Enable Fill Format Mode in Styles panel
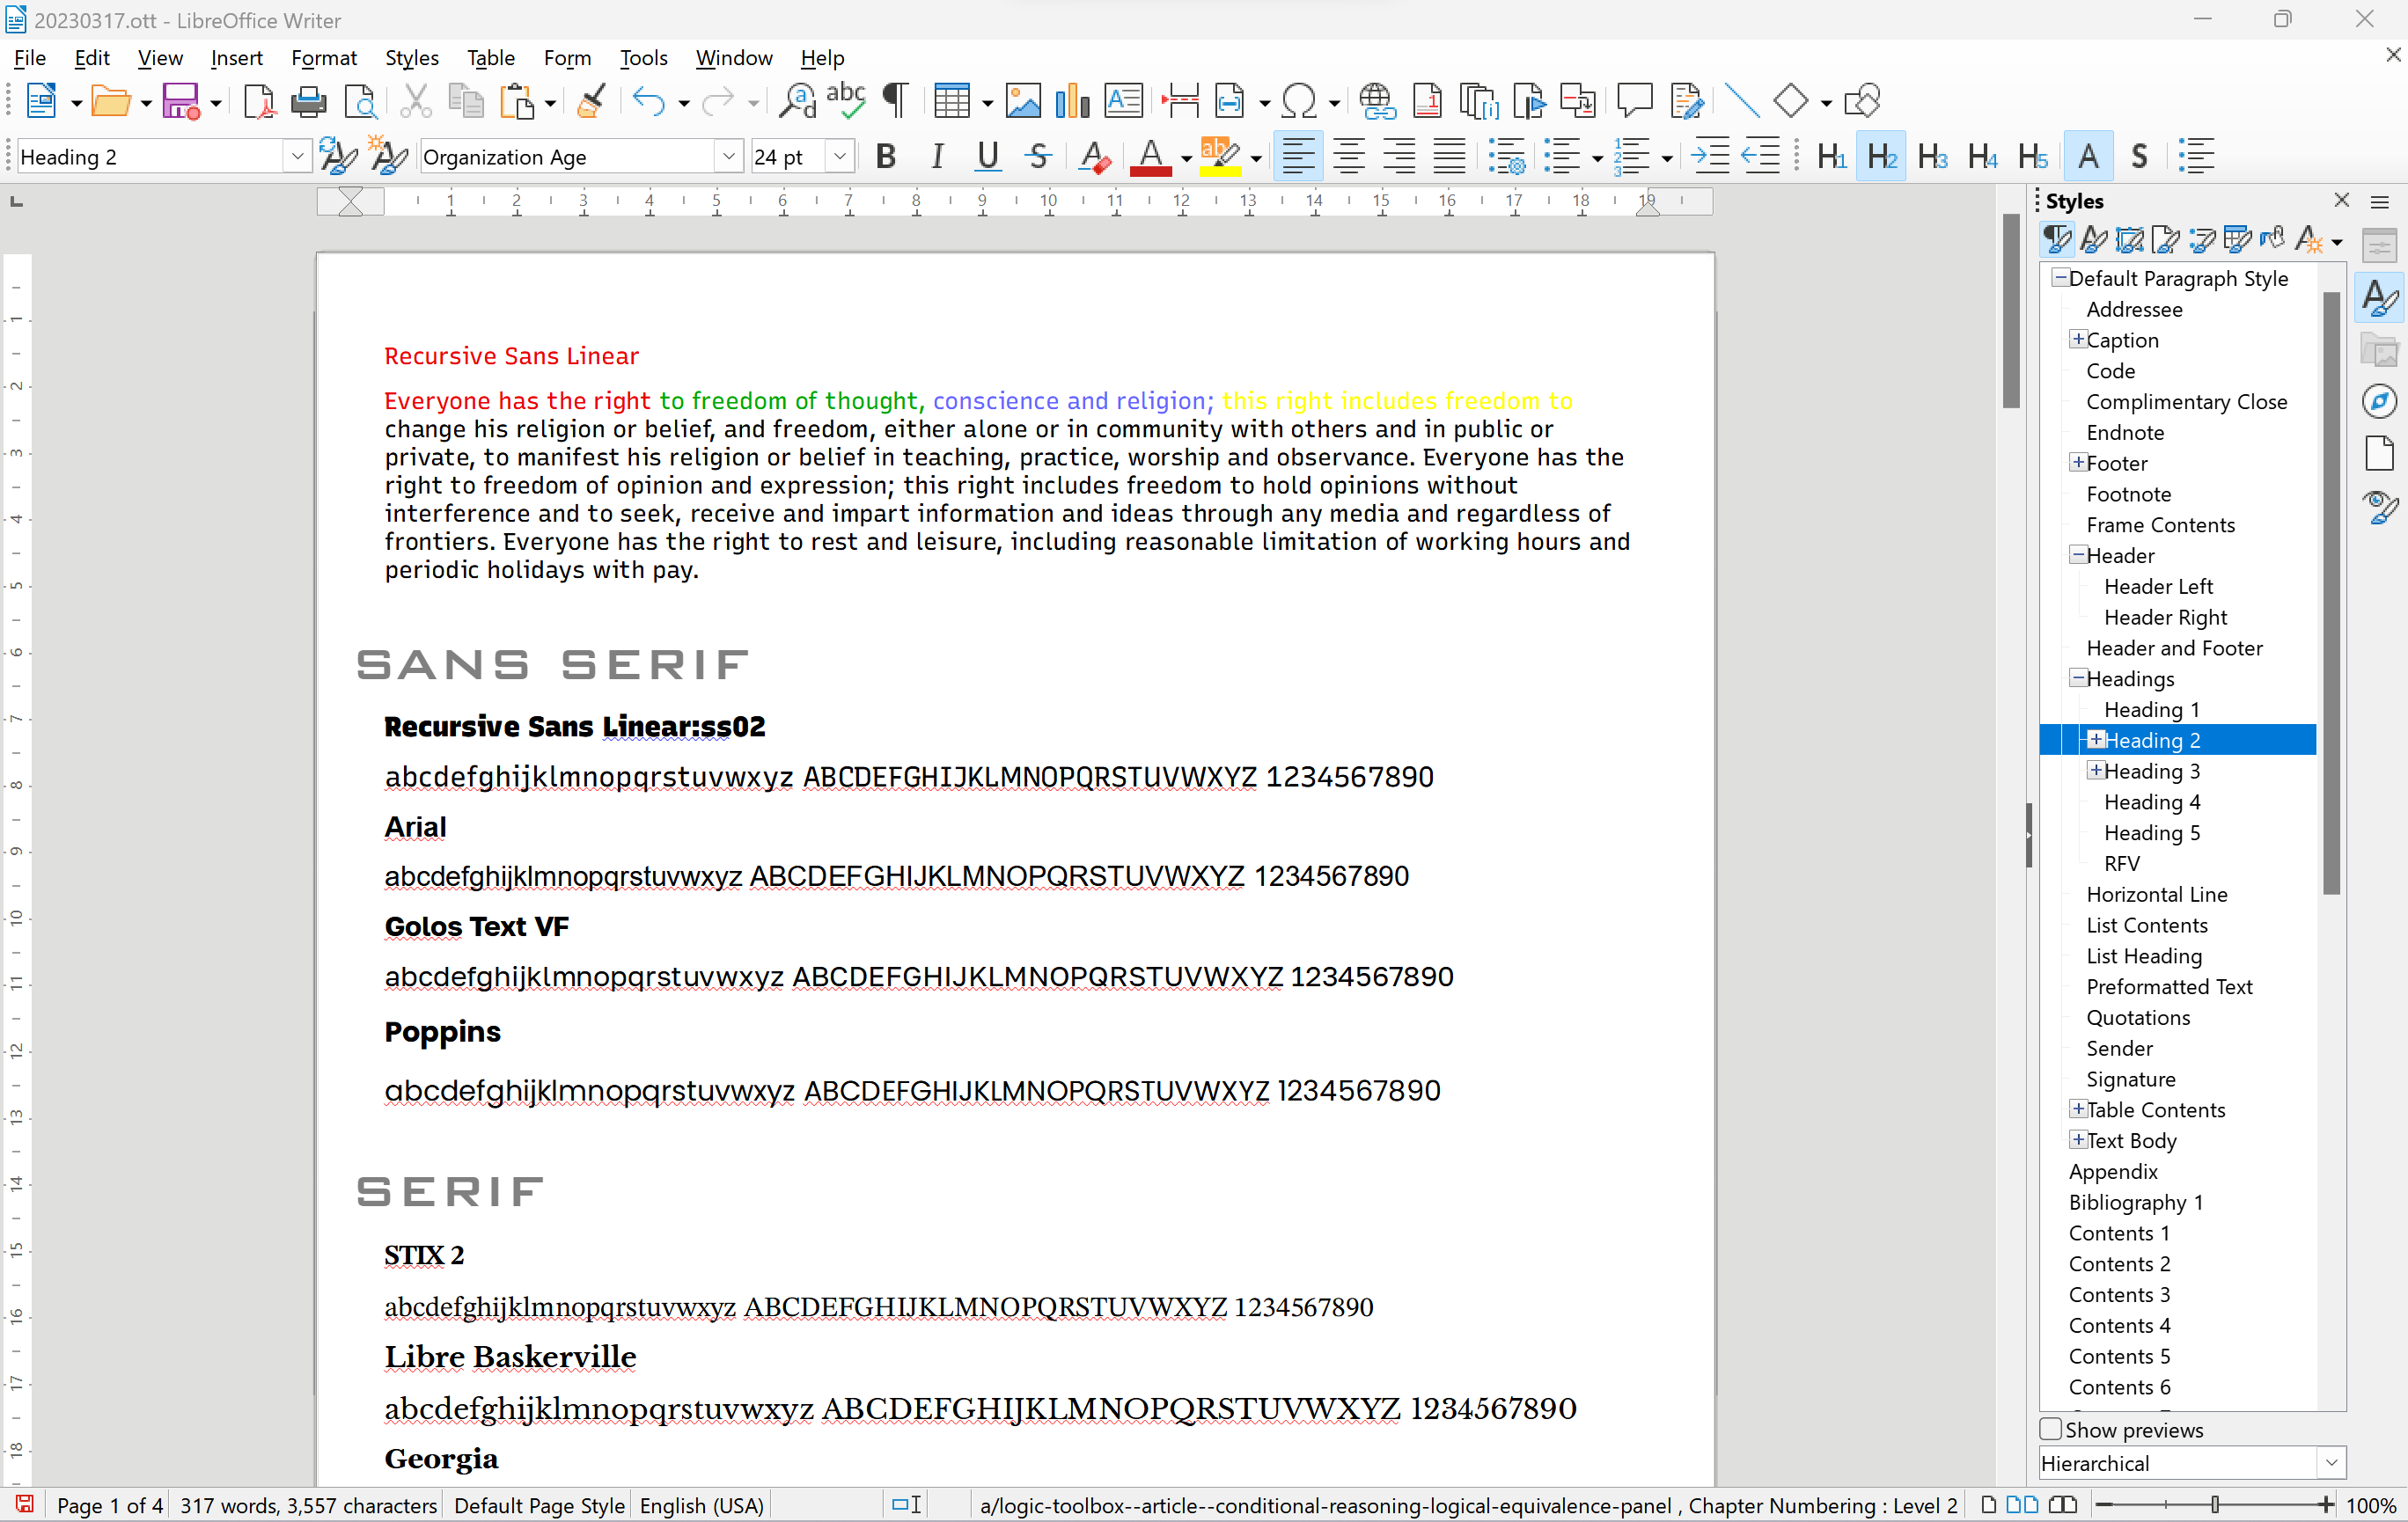This screenshot has height=1522, width=2408. pos(2272,238)
